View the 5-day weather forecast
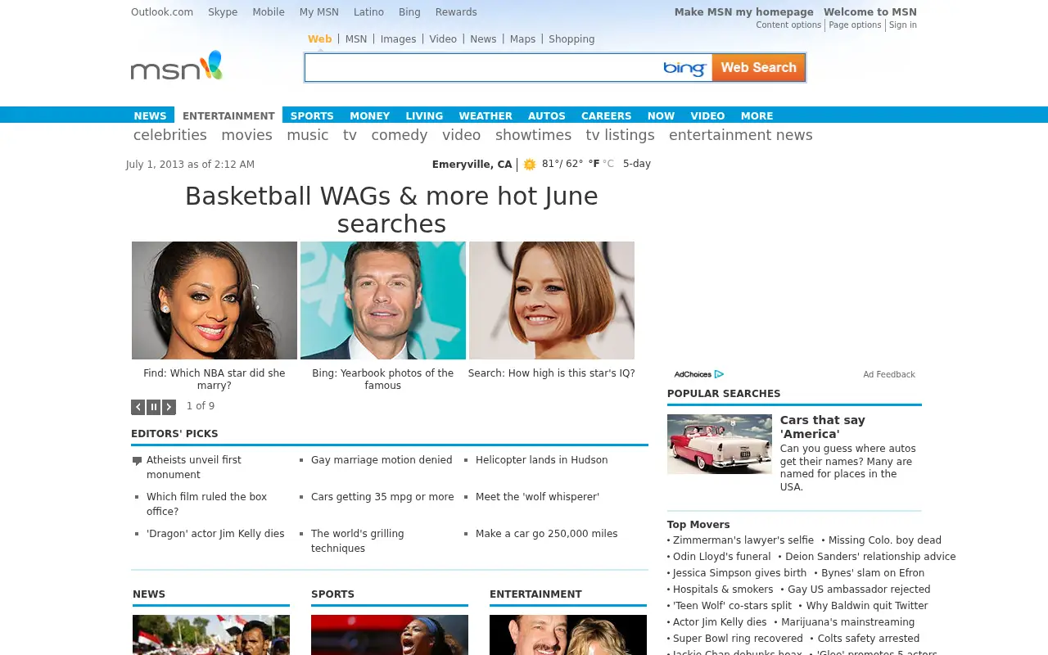Screen dimensions: 1048x655 pyautogui.click(x=637, y=164)
